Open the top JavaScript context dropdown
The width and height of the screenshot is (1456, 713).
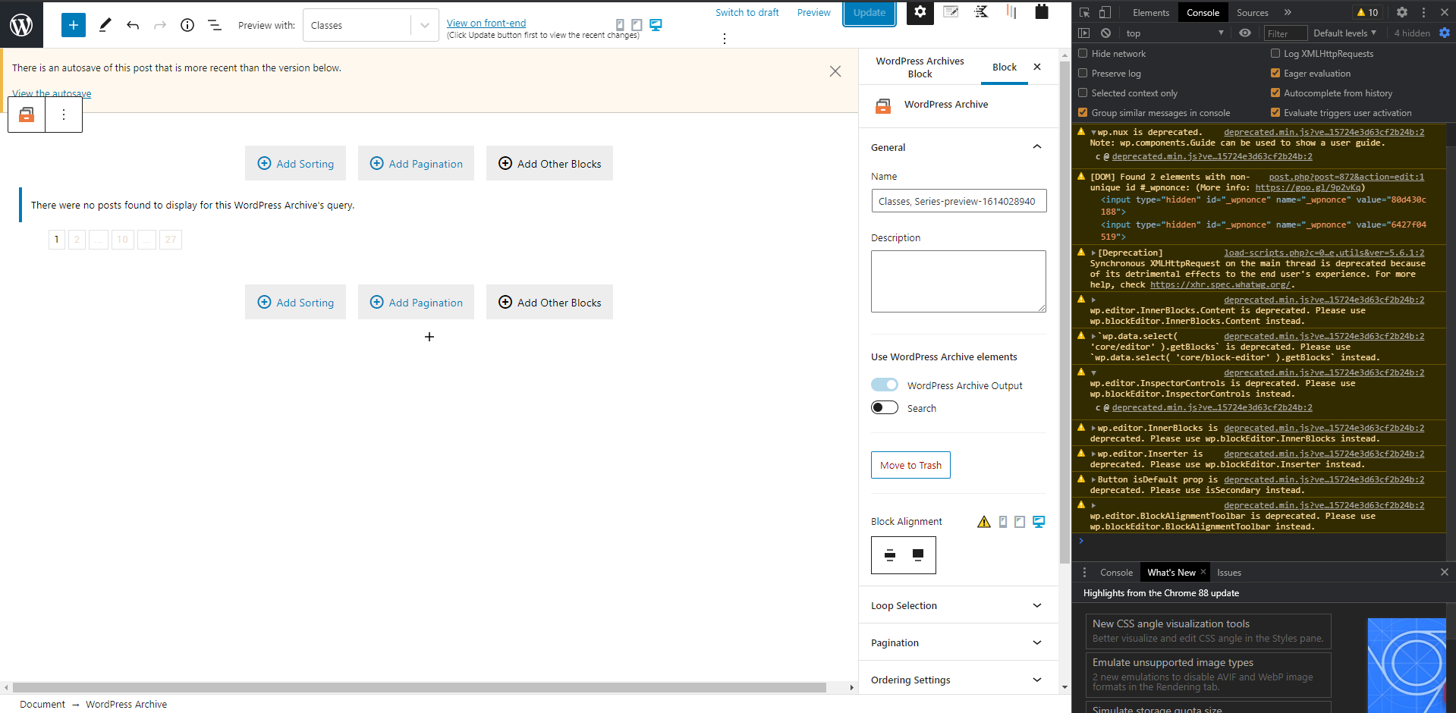tap(1175, 33)
